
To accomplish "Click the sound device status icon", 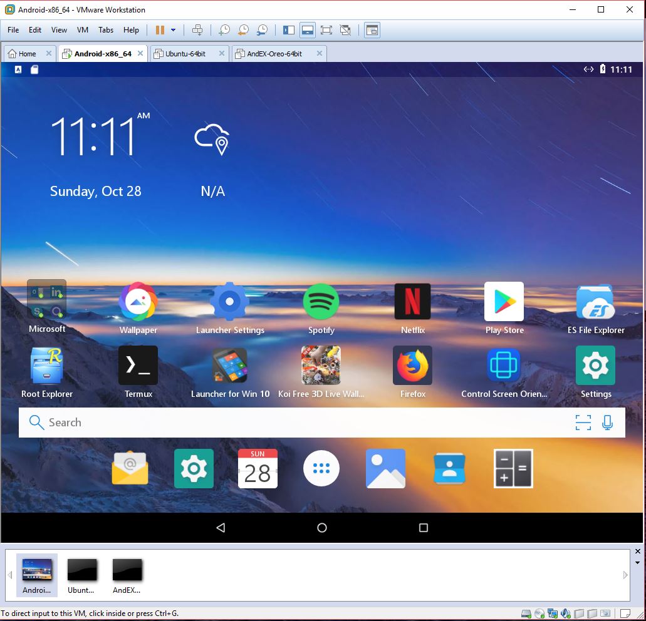I will [566, 613].
